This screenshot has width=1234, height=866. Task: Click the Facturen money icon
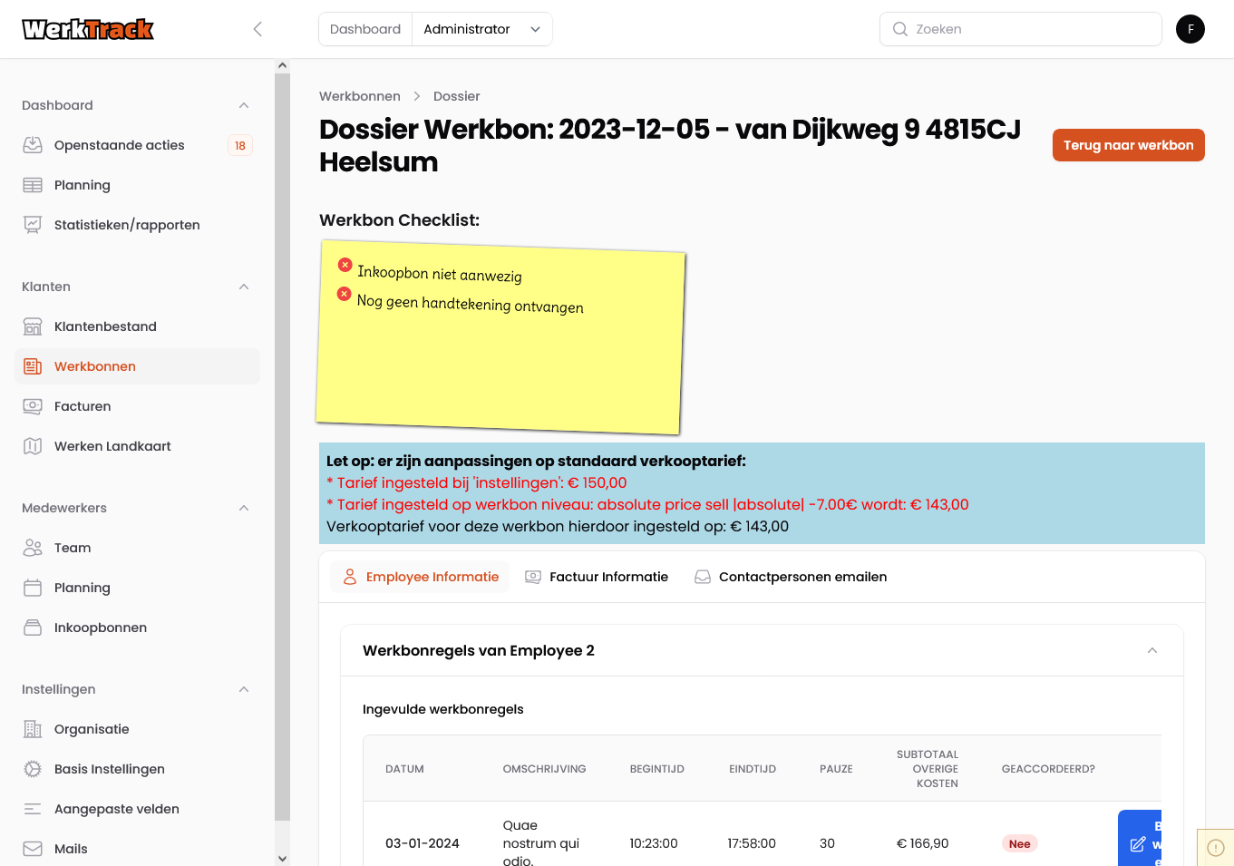pyautogui.click(x=33, y=406)
